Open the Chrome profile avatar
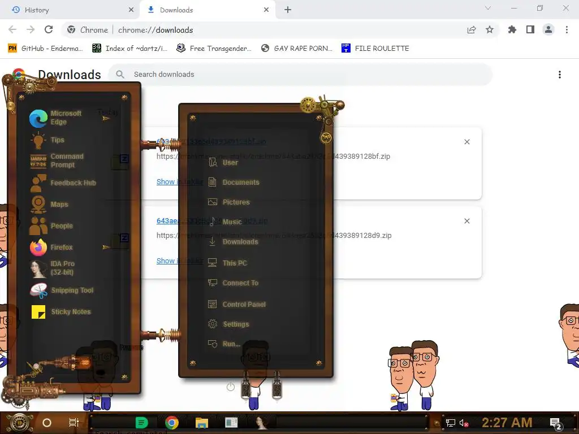Viewport: 579px width, 434px height. (x=548, y=29)
